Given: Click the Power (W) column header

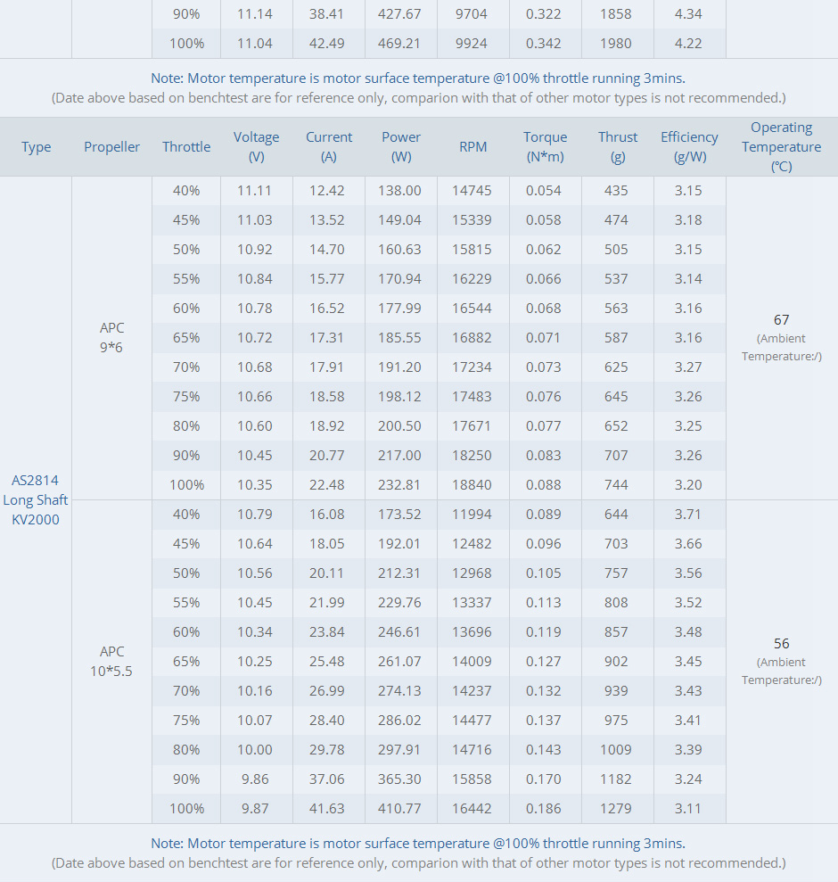Looking at the screenshot, I should (401, 147).
